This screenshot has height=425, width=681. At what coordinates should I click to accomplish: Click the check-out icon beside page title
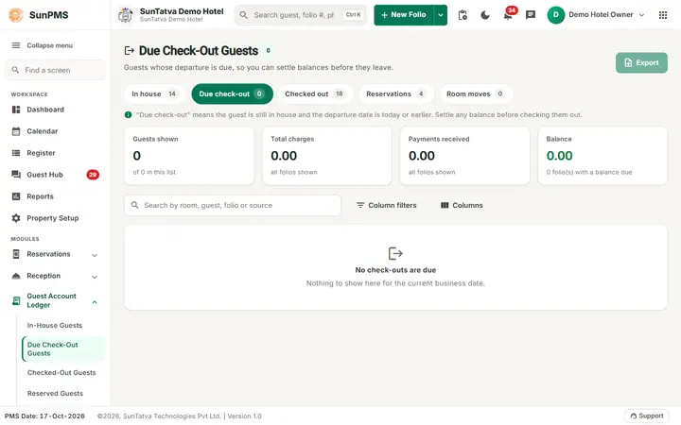pos(129,51)
